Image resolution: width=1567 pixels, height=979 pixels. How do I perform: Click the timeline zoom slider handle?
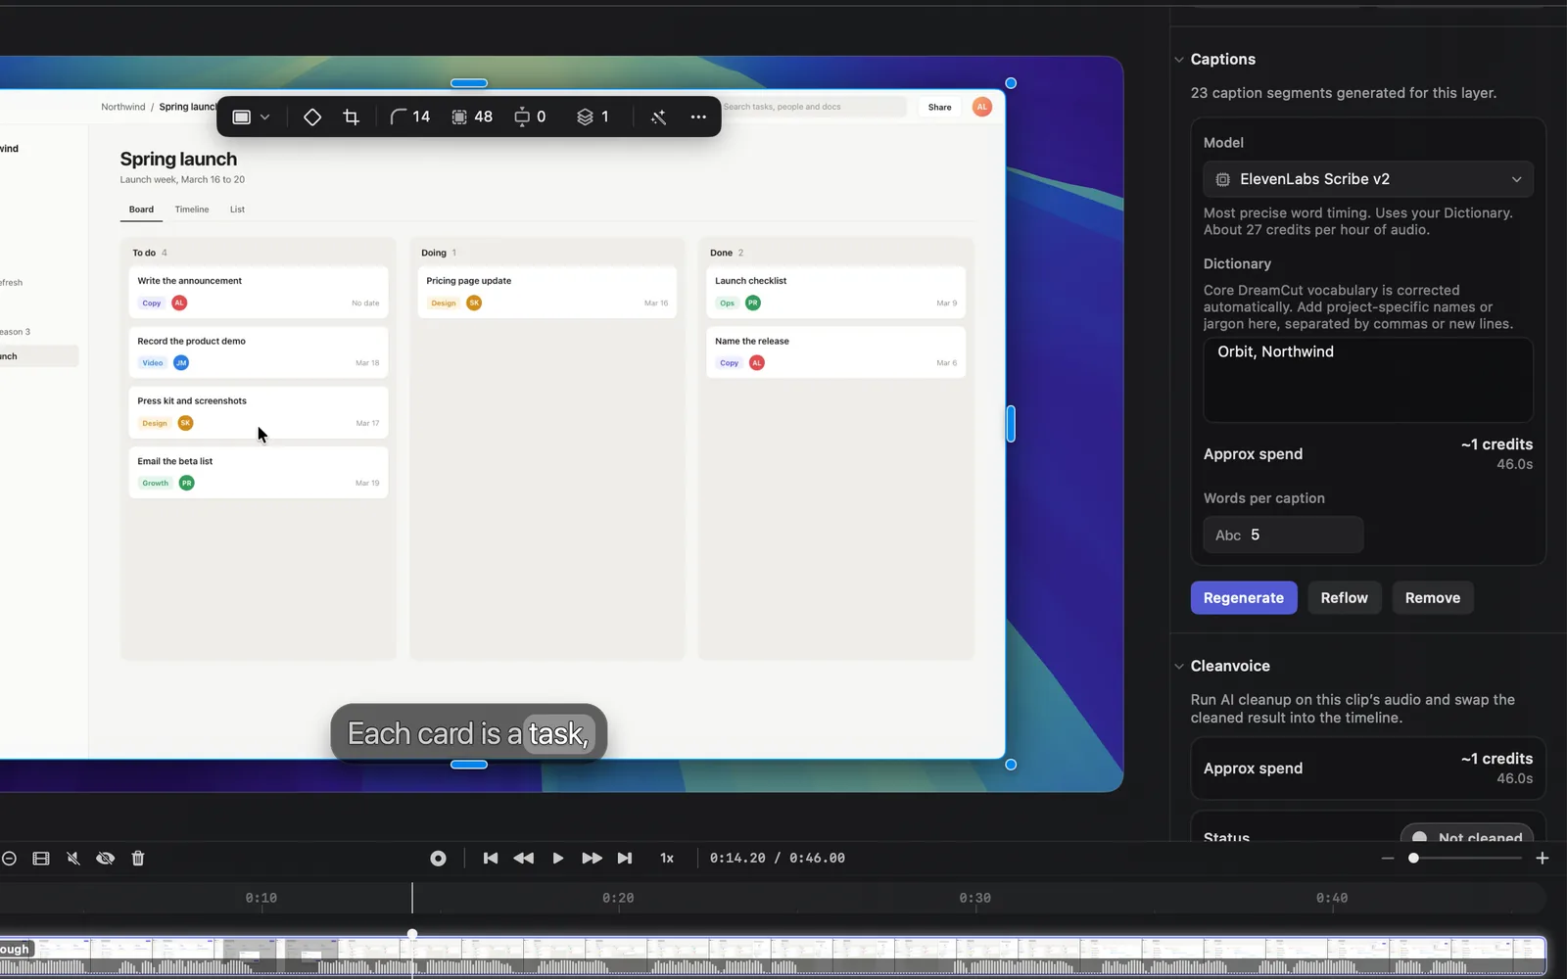(1413, 859)
